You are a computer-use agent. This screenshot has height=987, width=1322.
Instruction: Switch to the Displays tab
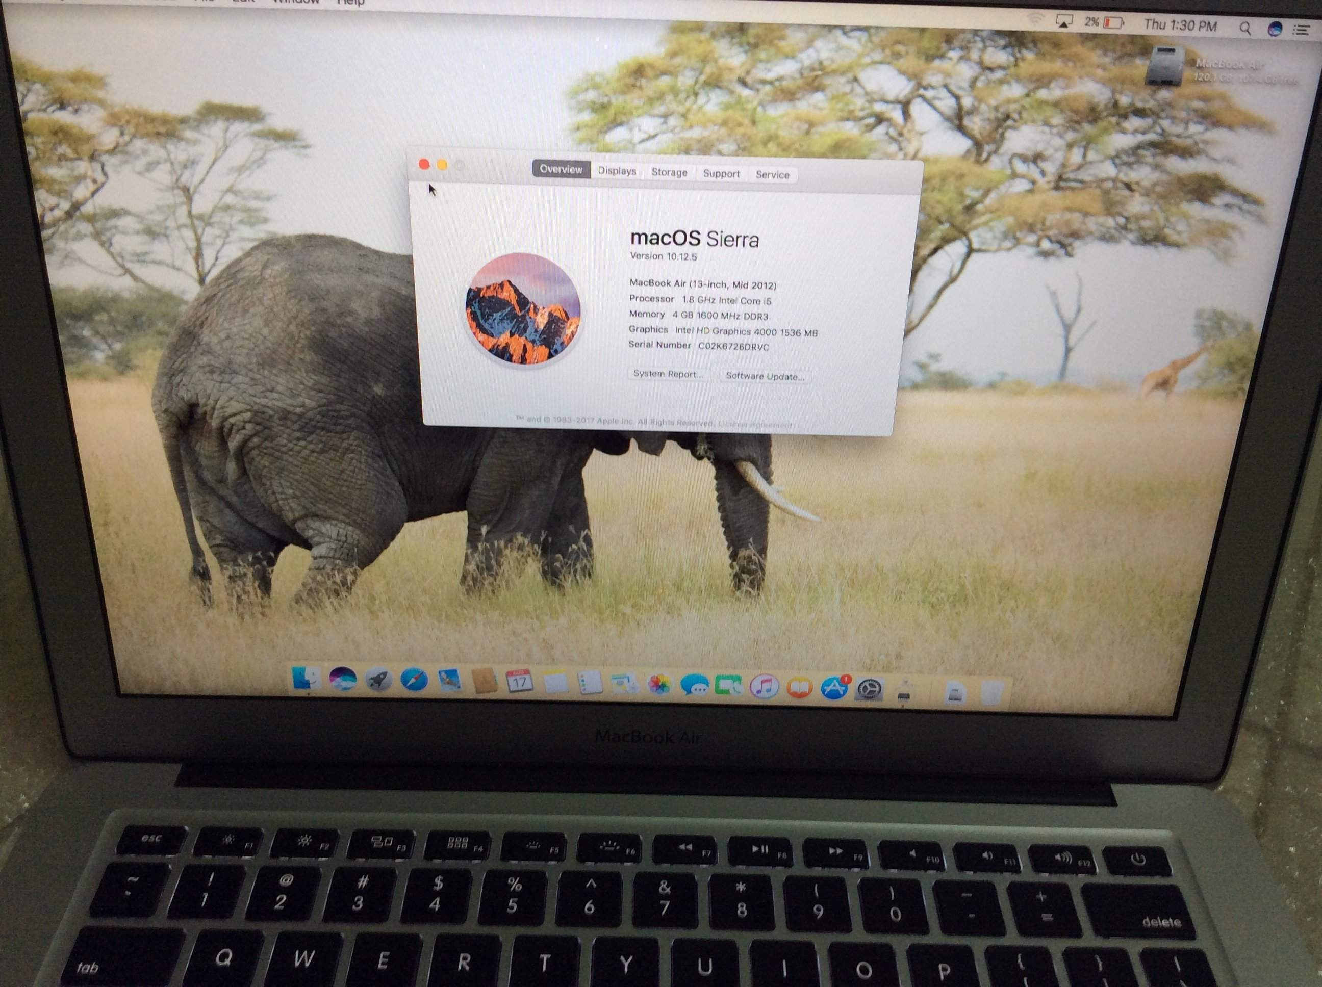coord(617,171)
